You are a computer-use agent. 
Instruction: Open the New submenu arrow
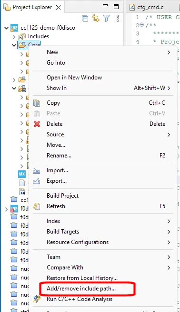tap(169, 52)
